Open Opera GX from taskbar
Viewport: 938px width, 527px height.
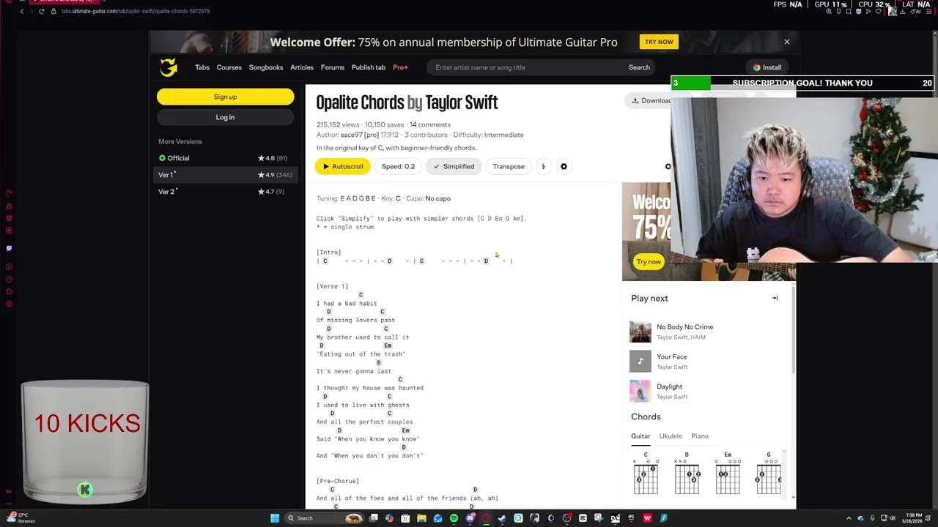click(x=486, y=518)
